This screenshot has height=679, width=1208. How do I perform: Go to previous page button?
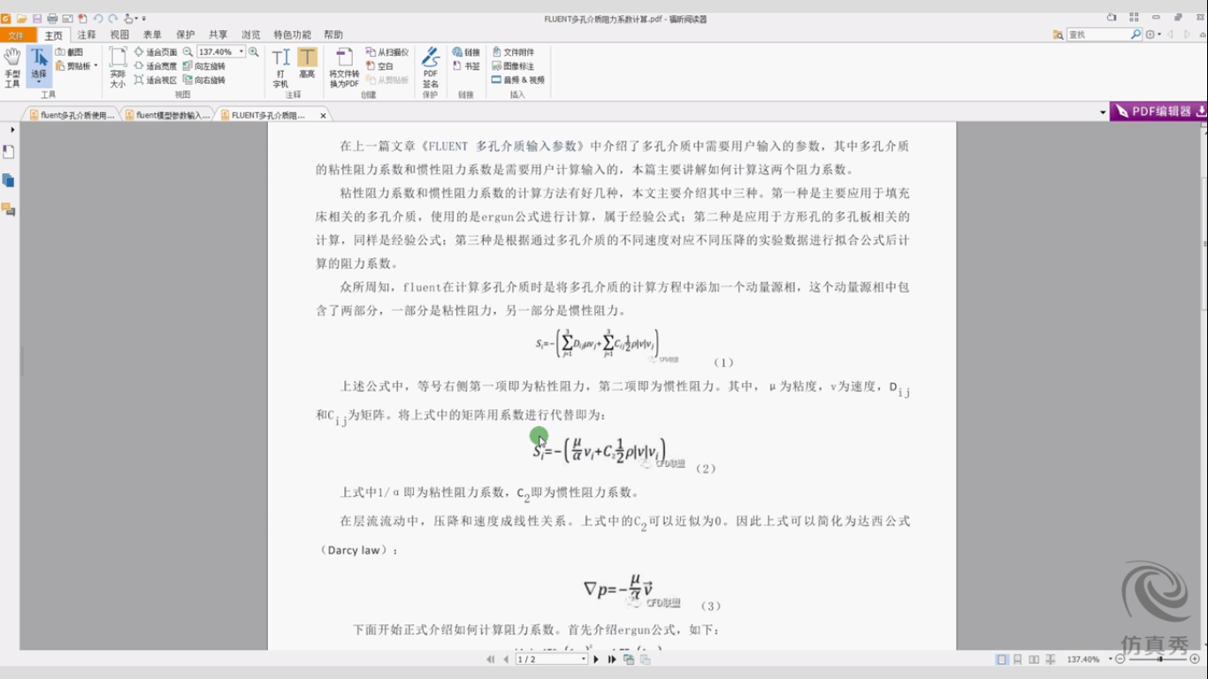(506, 660)
